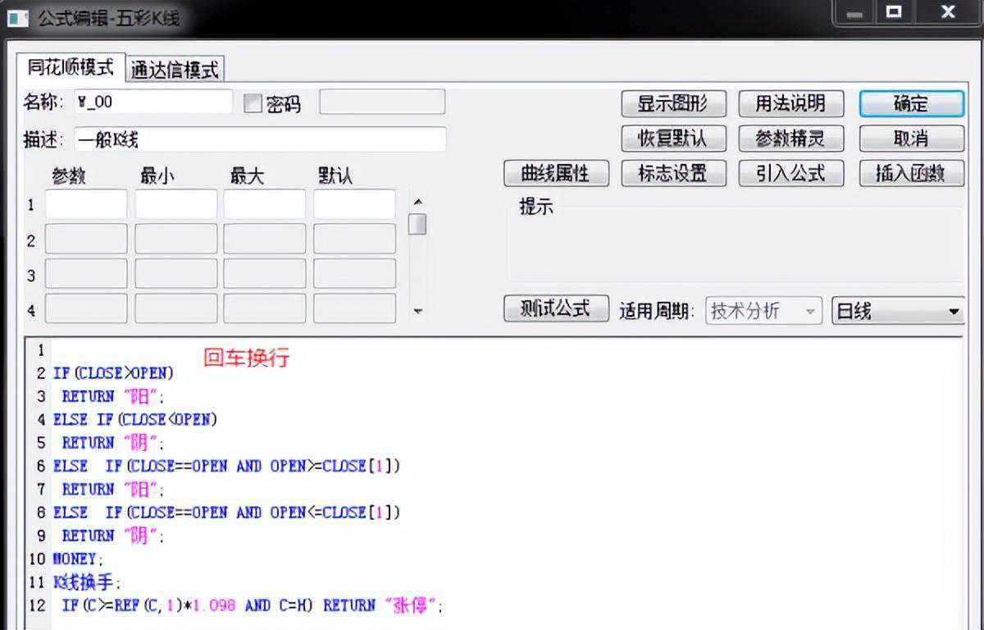Click 恢复默认 to reset defaults
The width and height of the screenshot is (984, 630).
[672, 139]
